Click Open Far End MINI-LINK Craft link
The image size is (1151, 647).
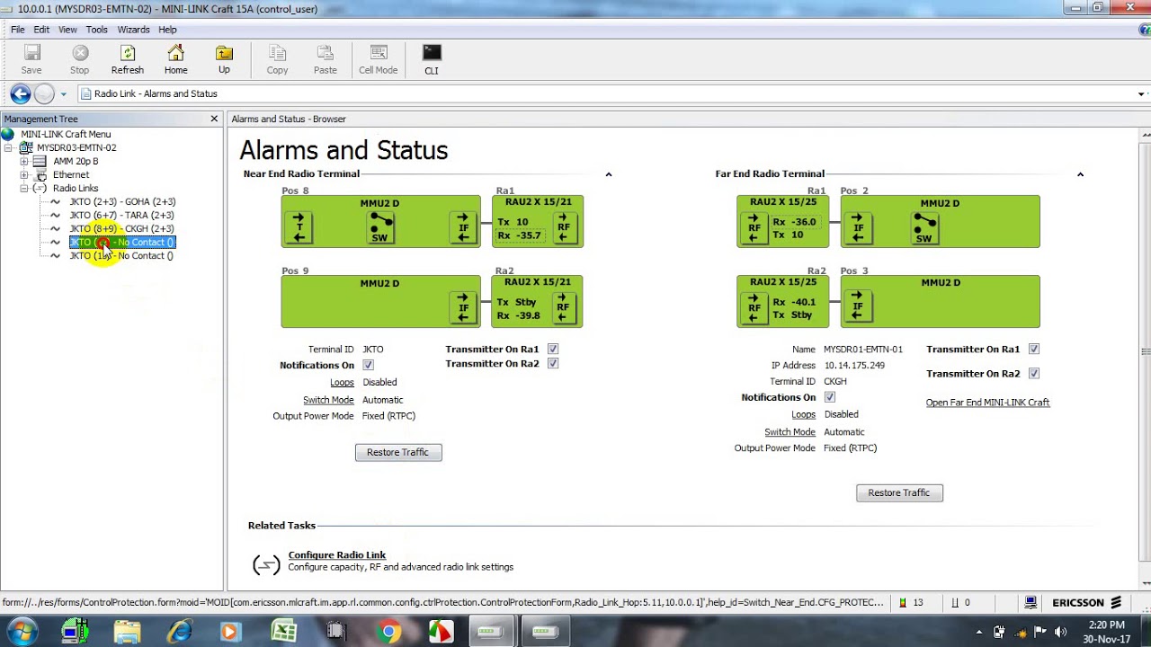click(x=987, y=403)
